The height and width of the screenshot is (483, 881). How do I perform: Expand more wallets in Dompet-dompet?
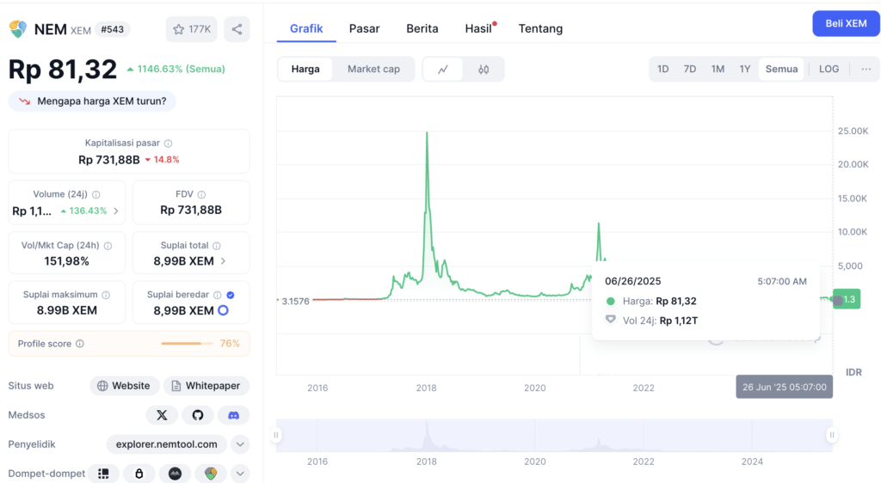pos(240,474)
